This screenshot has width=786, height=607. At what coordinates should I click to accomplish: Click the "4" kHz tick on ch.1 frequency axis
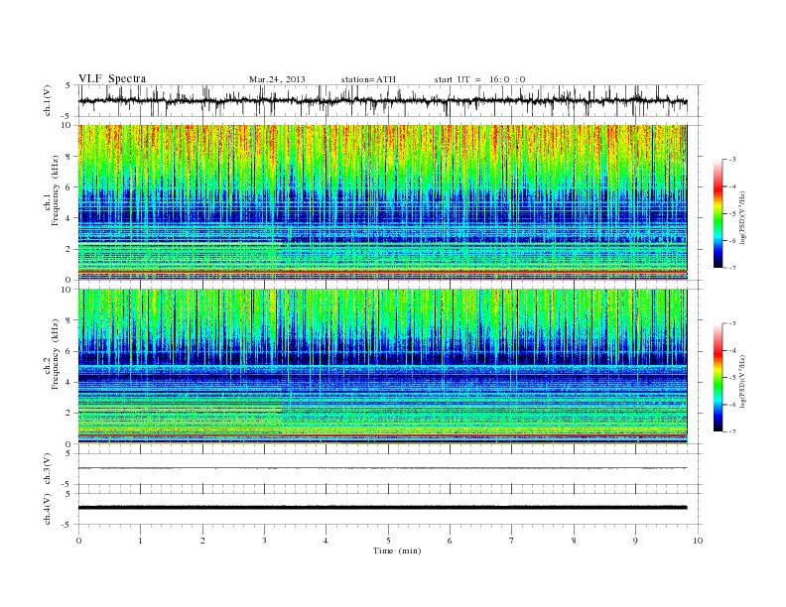69,218
